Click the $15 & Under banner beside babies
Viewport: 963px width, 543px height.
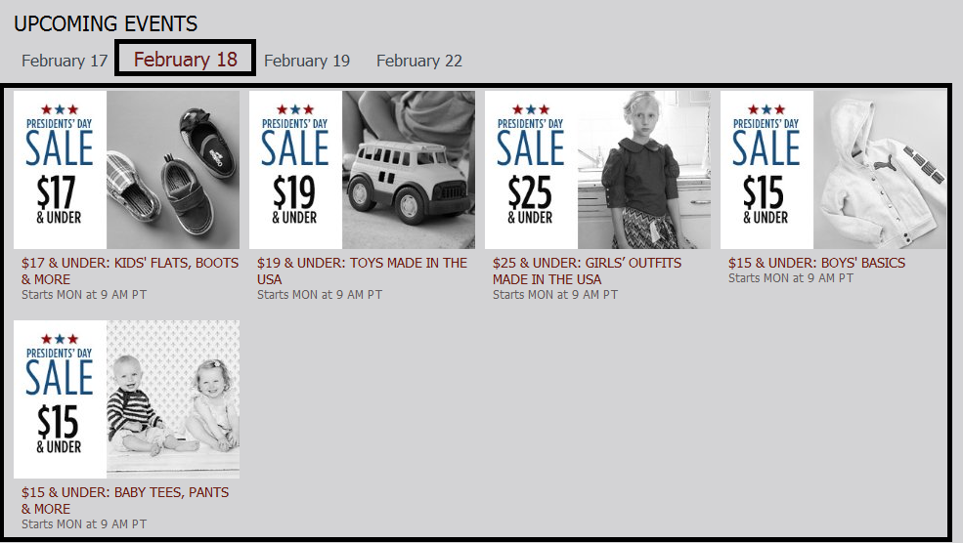[x=60, y=398]
